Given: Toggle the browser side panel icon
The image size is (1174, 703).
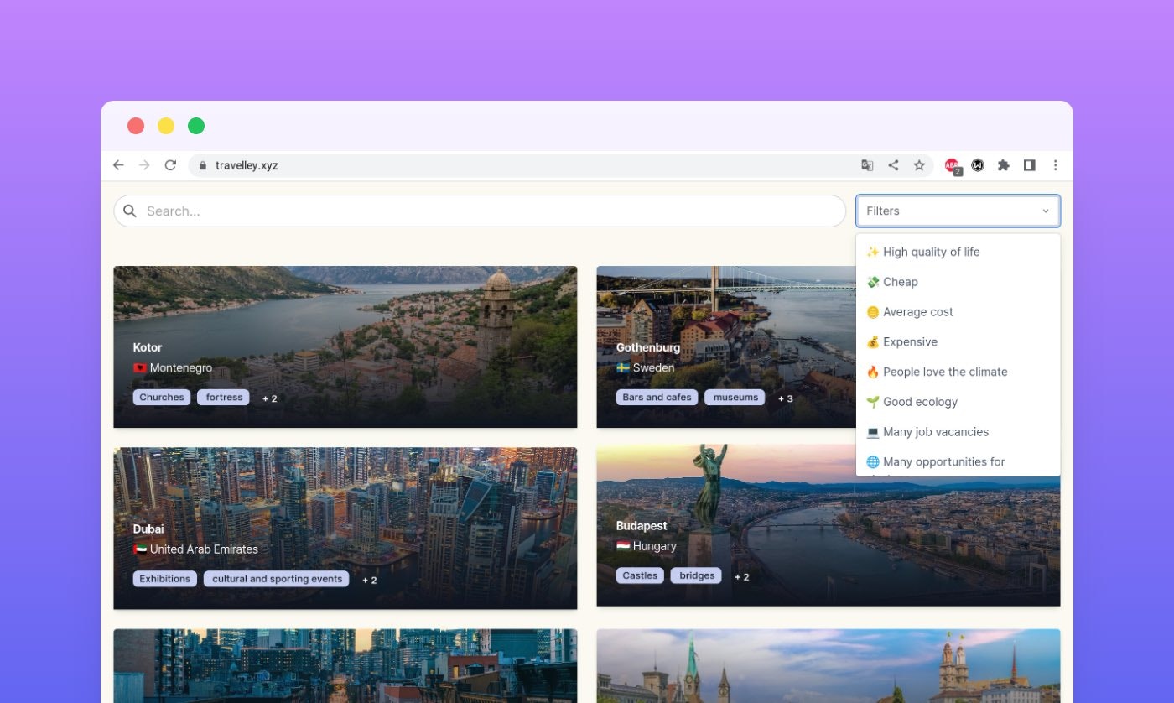Looking at the screenshot, I should pyautogui.click(x=1029, y=165).
